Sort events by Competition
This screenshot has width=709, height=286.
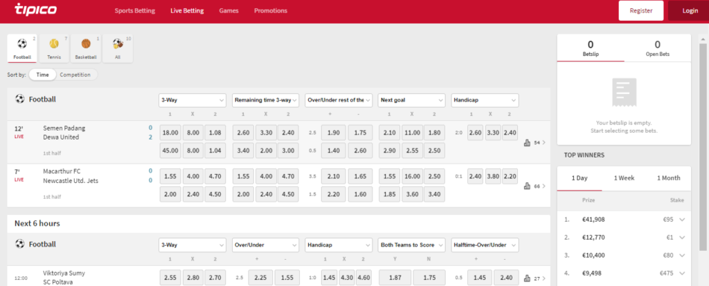point(75,75)
